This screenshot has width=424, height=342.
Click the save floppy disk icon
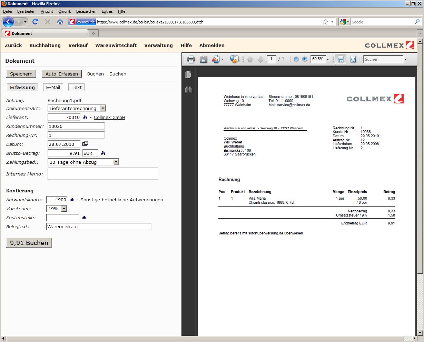pos(204,59)
